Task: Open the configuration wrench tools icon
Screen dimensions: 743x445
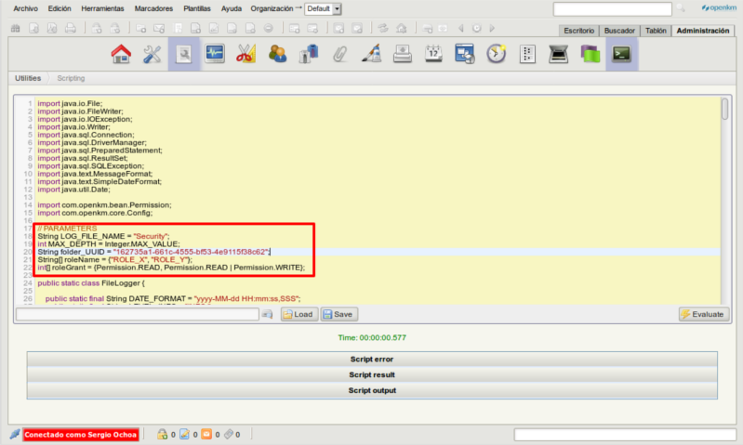Action: point(153,55)
